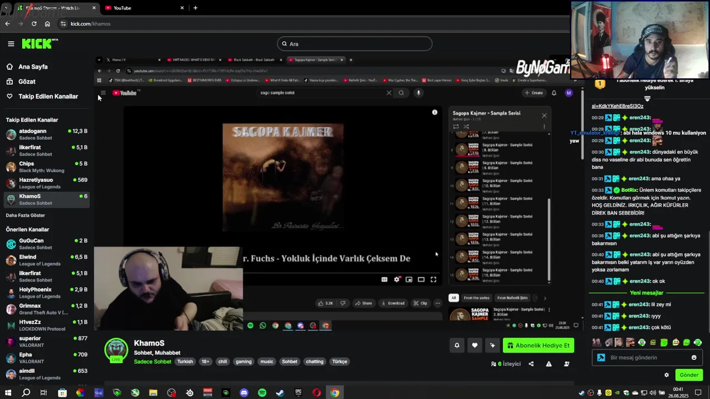
Task: Open Hazretiyasuo channel from sidebar
Action: click(47, 183)
